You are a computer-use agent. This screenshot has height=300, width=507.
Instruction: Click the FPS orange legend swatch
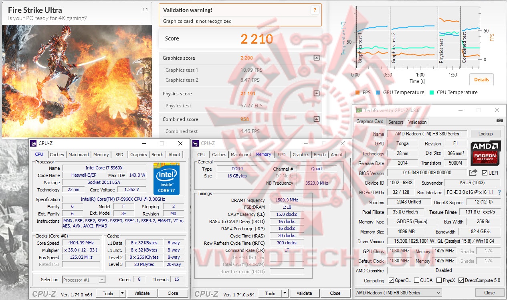click(x=358, y=93)
